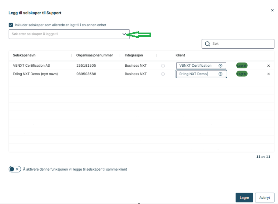Enable the same-client toggle switch
This screenshot has height=204, width=278.
(x=15, y=169)
